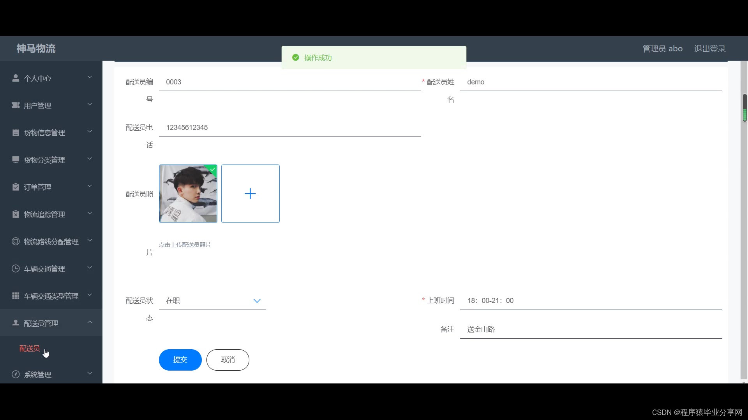Click the ticket icon beside 用户管理
The height and width of the screenshot is (420, 748).
click(x=16, y=105)
